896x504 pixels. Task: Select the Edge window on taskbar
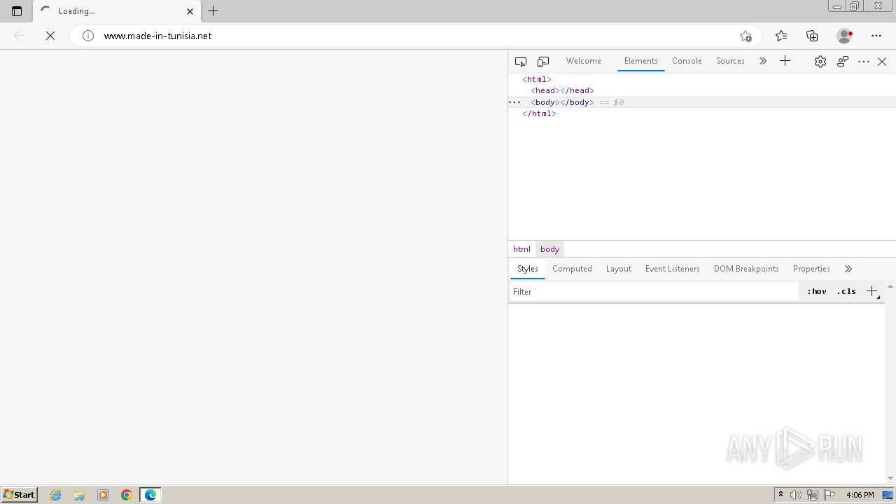click(150, 495)
